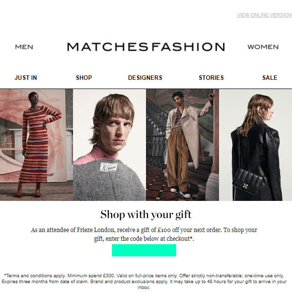Click the striped knit dress photo
Screen dimensions: 292x305
point(36,145)
